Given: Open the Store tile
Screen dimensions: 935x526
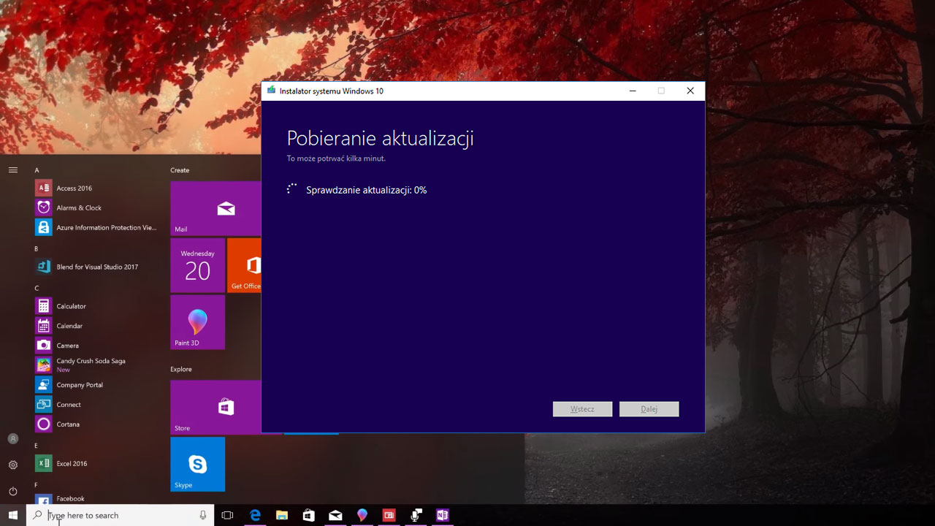Looking at the screenshot, I should tap(215, 408).
